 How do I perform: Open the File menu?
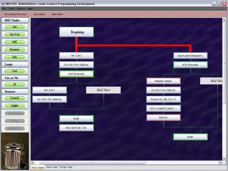tap(4, 9)
